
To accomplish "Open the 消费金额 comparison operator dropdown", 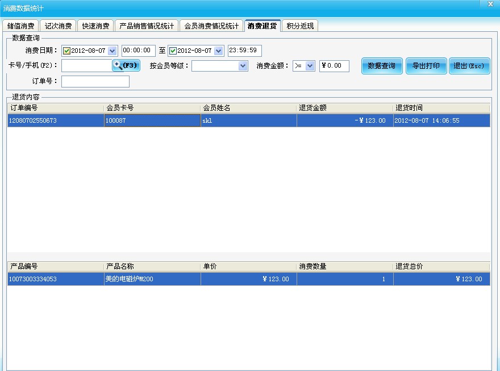I will click(309, 66).
